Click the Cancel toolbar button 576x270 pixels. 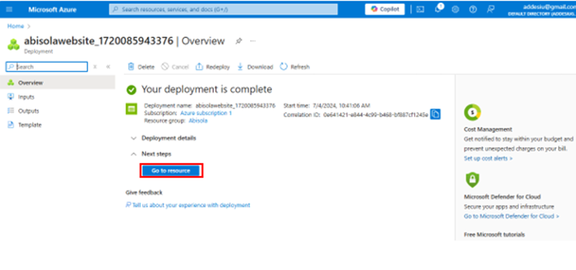click(x=175, y=67)
